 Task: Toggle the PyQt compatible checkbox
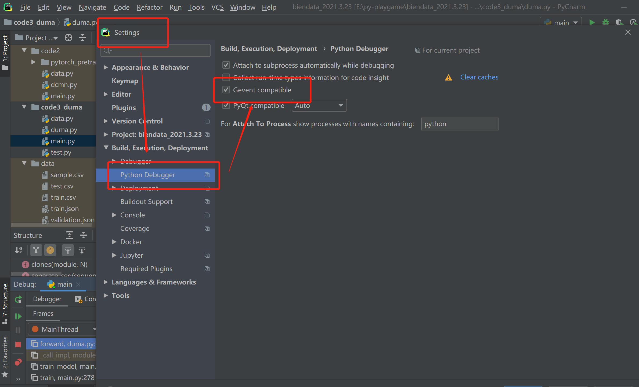[226, 105]
